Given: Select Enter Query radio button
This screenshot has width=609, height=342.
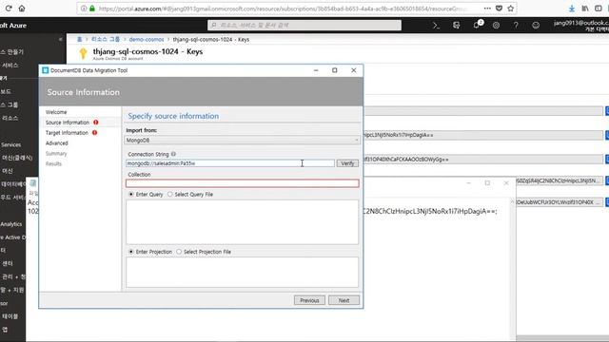Looking at the screenshot, I should (131, 194).
